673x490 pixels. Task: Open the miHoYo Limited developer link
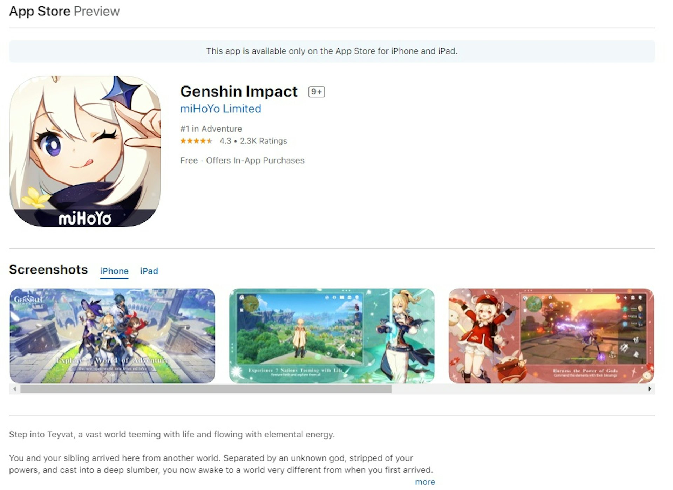click(x=220, y=109)
